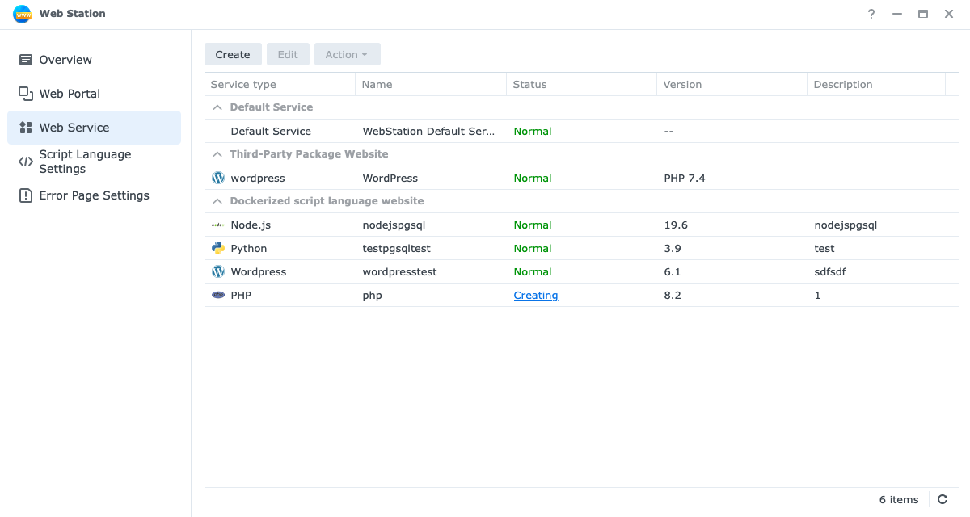This screenshot has width=970, height=517.
Task: Go to Overview in sidebar
Action: [65, 60]
